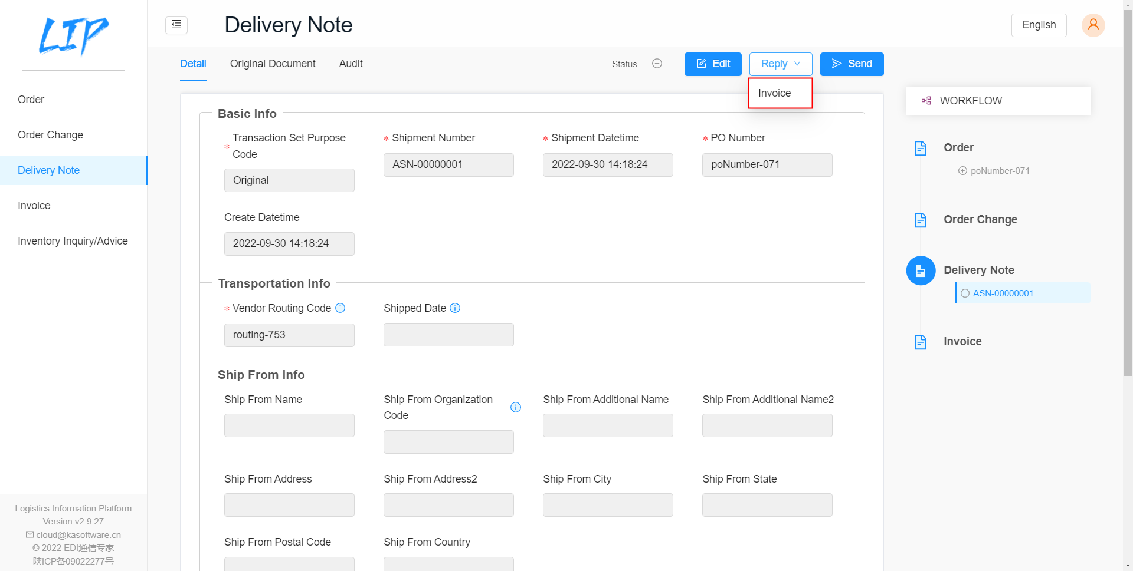The image size is (1133, 571).
Task: Click the Shipment Number field
Action: [x=448, y=165]
